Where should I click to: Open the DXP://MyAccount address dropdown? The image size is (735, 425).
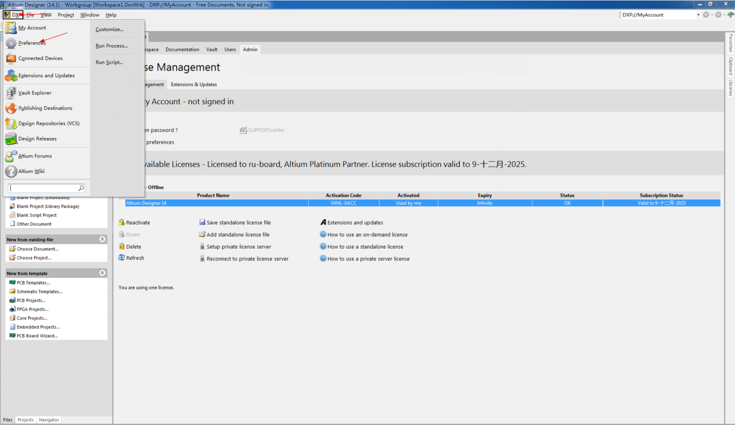click(698, 15)
